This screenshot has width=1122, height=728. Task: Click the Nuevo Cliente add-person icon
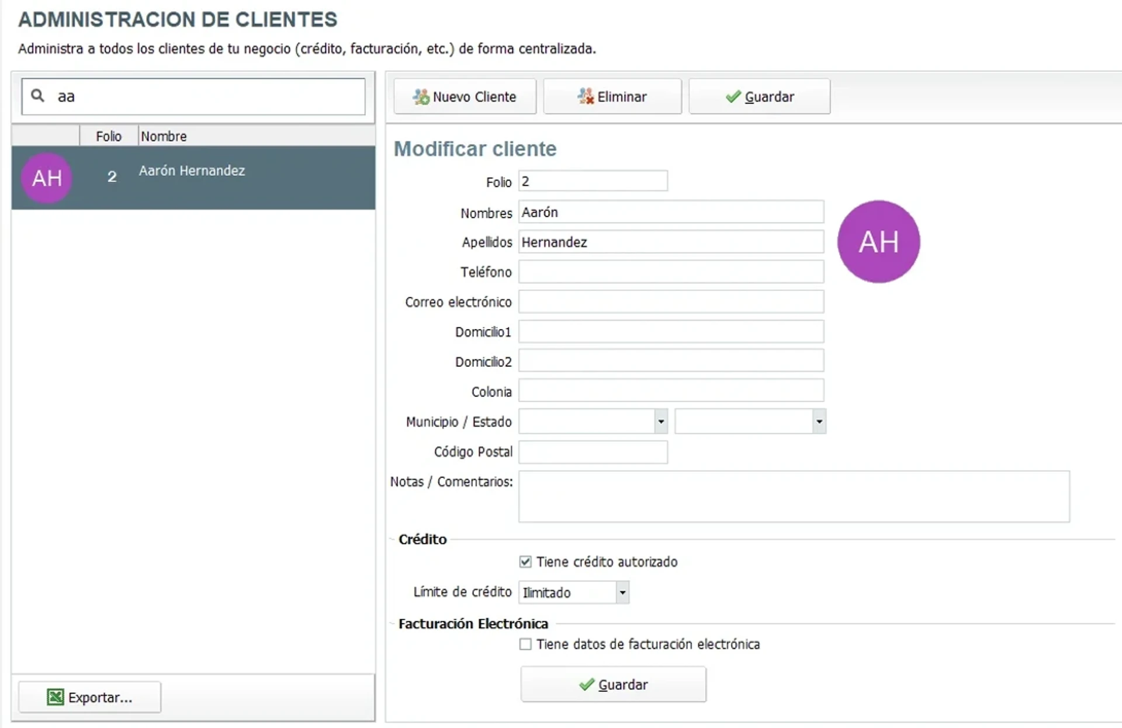point(421,96)
